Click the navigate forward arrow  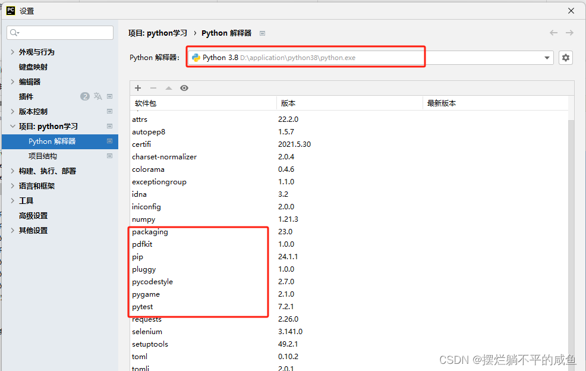tap(569, 33)
